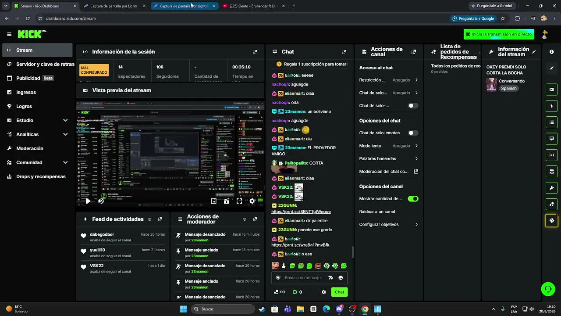Unmute the stream preview audio
This screenshot has width=561, height=316.
101,201
